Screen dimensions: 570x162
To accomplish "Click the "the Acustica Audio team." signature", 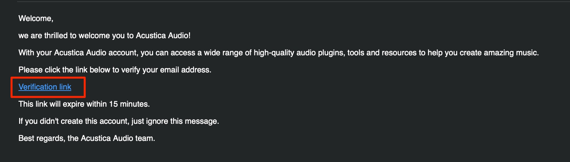I will pos(111,138).
